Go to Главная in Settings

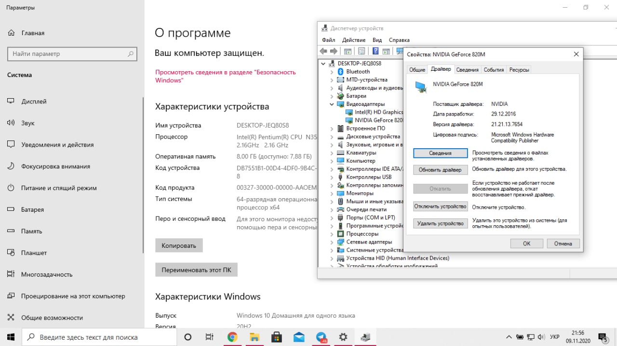pos(33,33)
